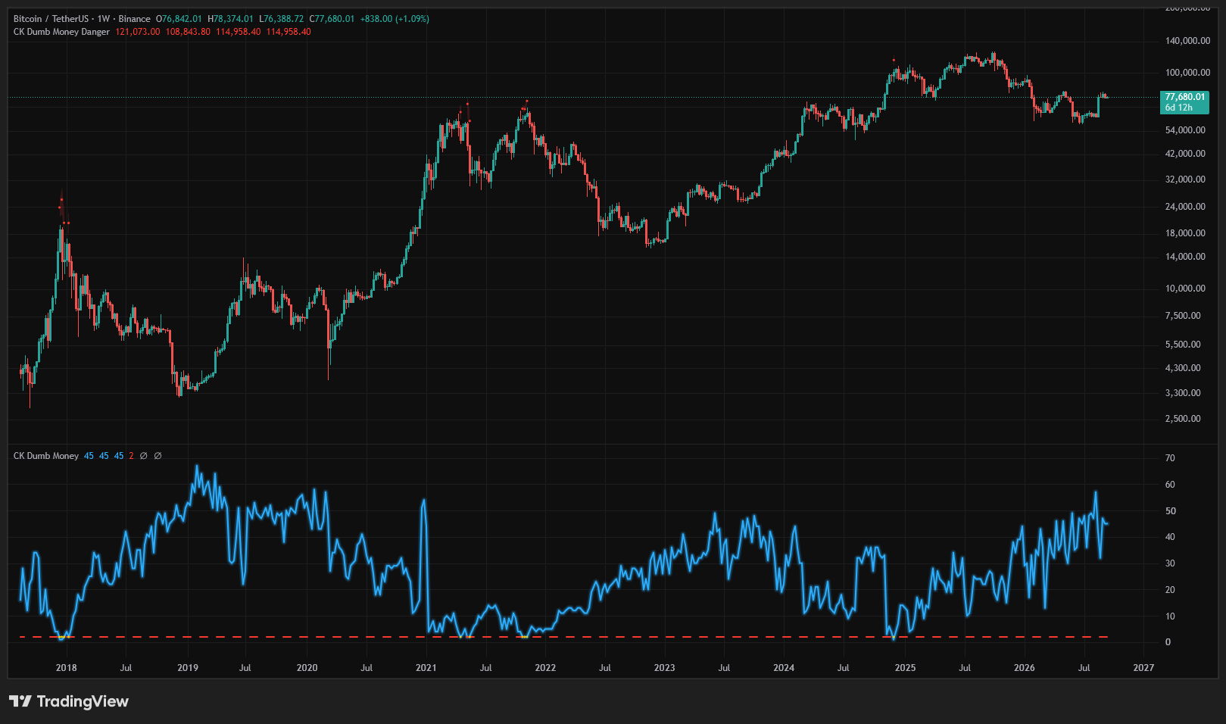The image size is (1226, 724).
Task: Click the 60 label on the indicator scale
Action: (x=1170, y=485)
